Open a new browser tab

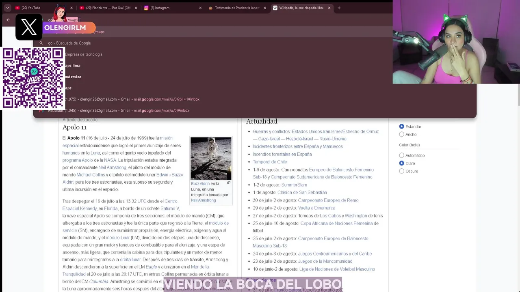click(339, 8)
